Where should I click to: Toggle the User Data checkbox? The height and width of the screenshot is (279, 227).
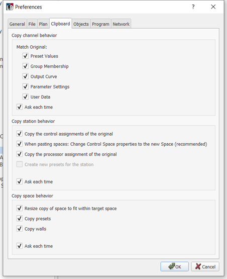pos(26,97)
